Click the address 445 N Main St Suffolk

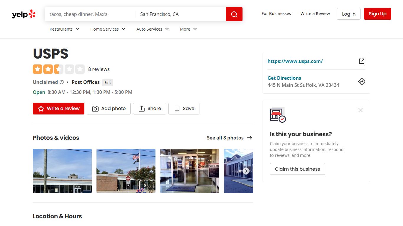(303, 85)
